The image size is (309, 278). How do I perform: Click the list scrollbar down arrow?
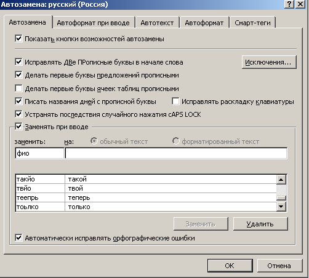coord(281,207)
